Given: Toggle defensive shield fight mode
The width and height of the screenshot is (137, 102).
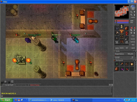Looking at the screenshot, I should pyautogui.click(x=132, y=33).
